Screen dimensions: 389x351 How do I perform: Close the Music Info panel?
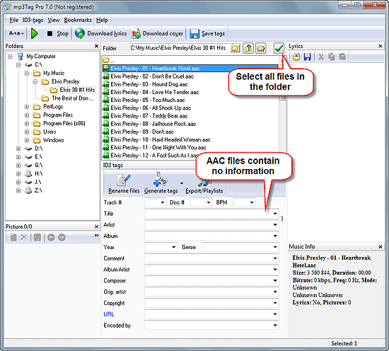pos(381,247)
